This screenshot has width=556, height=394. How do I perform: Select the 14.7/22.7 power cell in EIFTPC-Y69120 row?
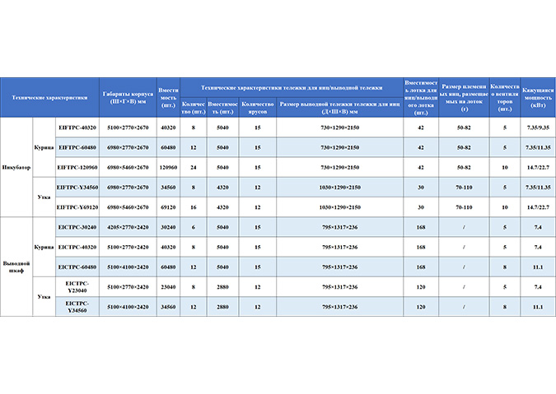point(538,207)
